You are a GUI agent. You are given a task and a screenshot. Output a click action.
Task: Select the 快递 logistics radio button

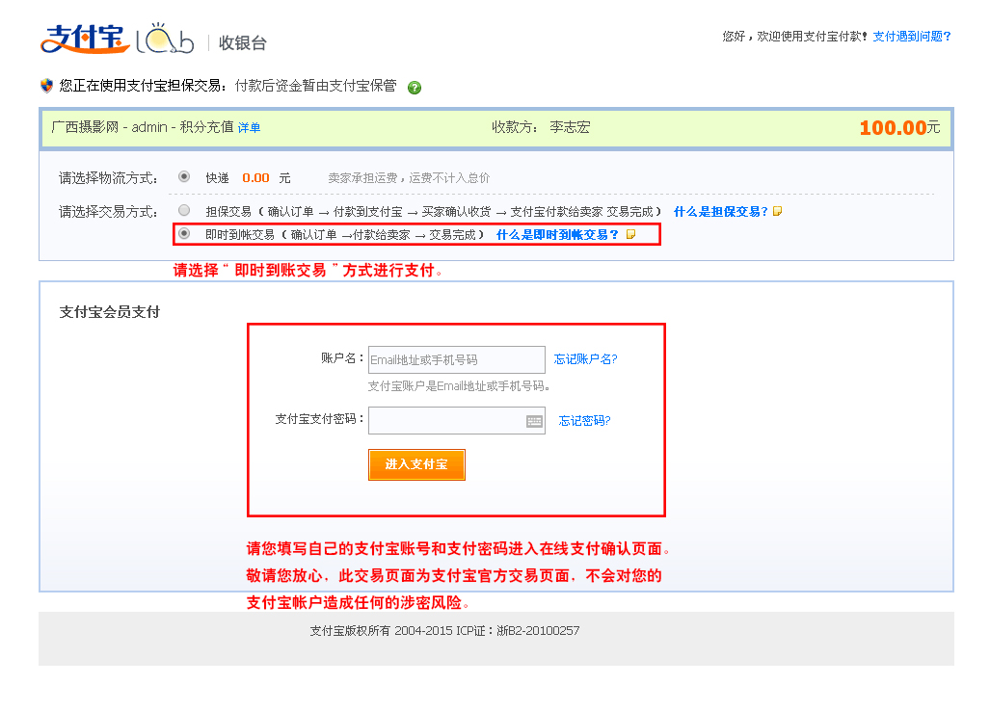[184, 176]
